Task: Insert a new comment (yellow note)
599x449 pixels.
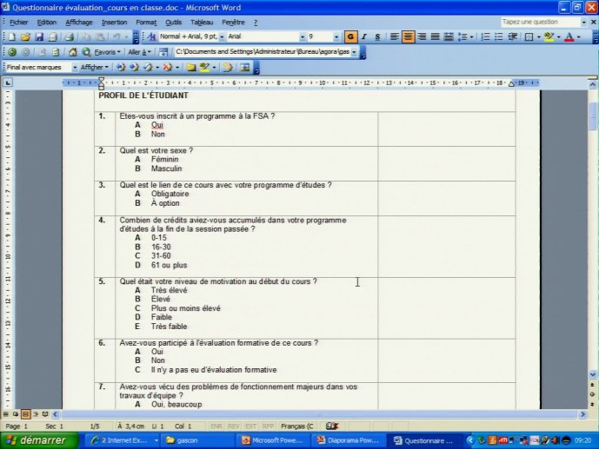Action: (x=191, y=68)
